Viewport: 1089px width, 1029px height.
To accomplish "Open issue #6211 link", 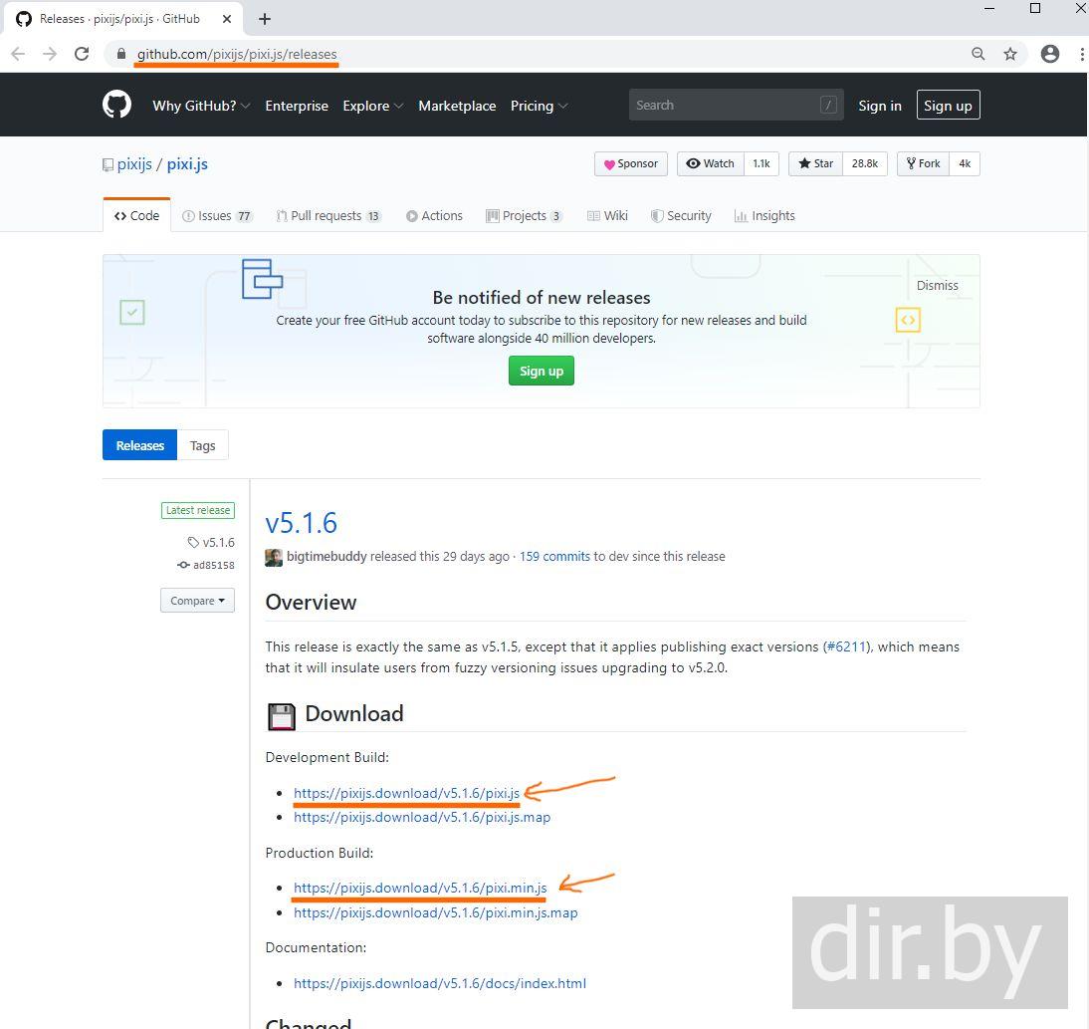I will pos(846,646).
